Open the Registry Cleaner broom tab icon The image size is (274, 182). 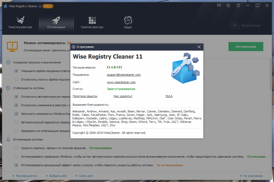pos(20,20)
